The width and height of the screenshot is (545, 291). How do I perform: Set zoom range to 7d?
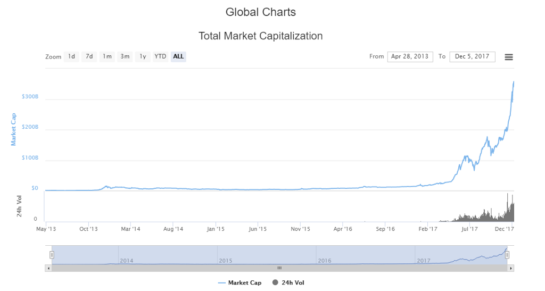coord(89,56)
